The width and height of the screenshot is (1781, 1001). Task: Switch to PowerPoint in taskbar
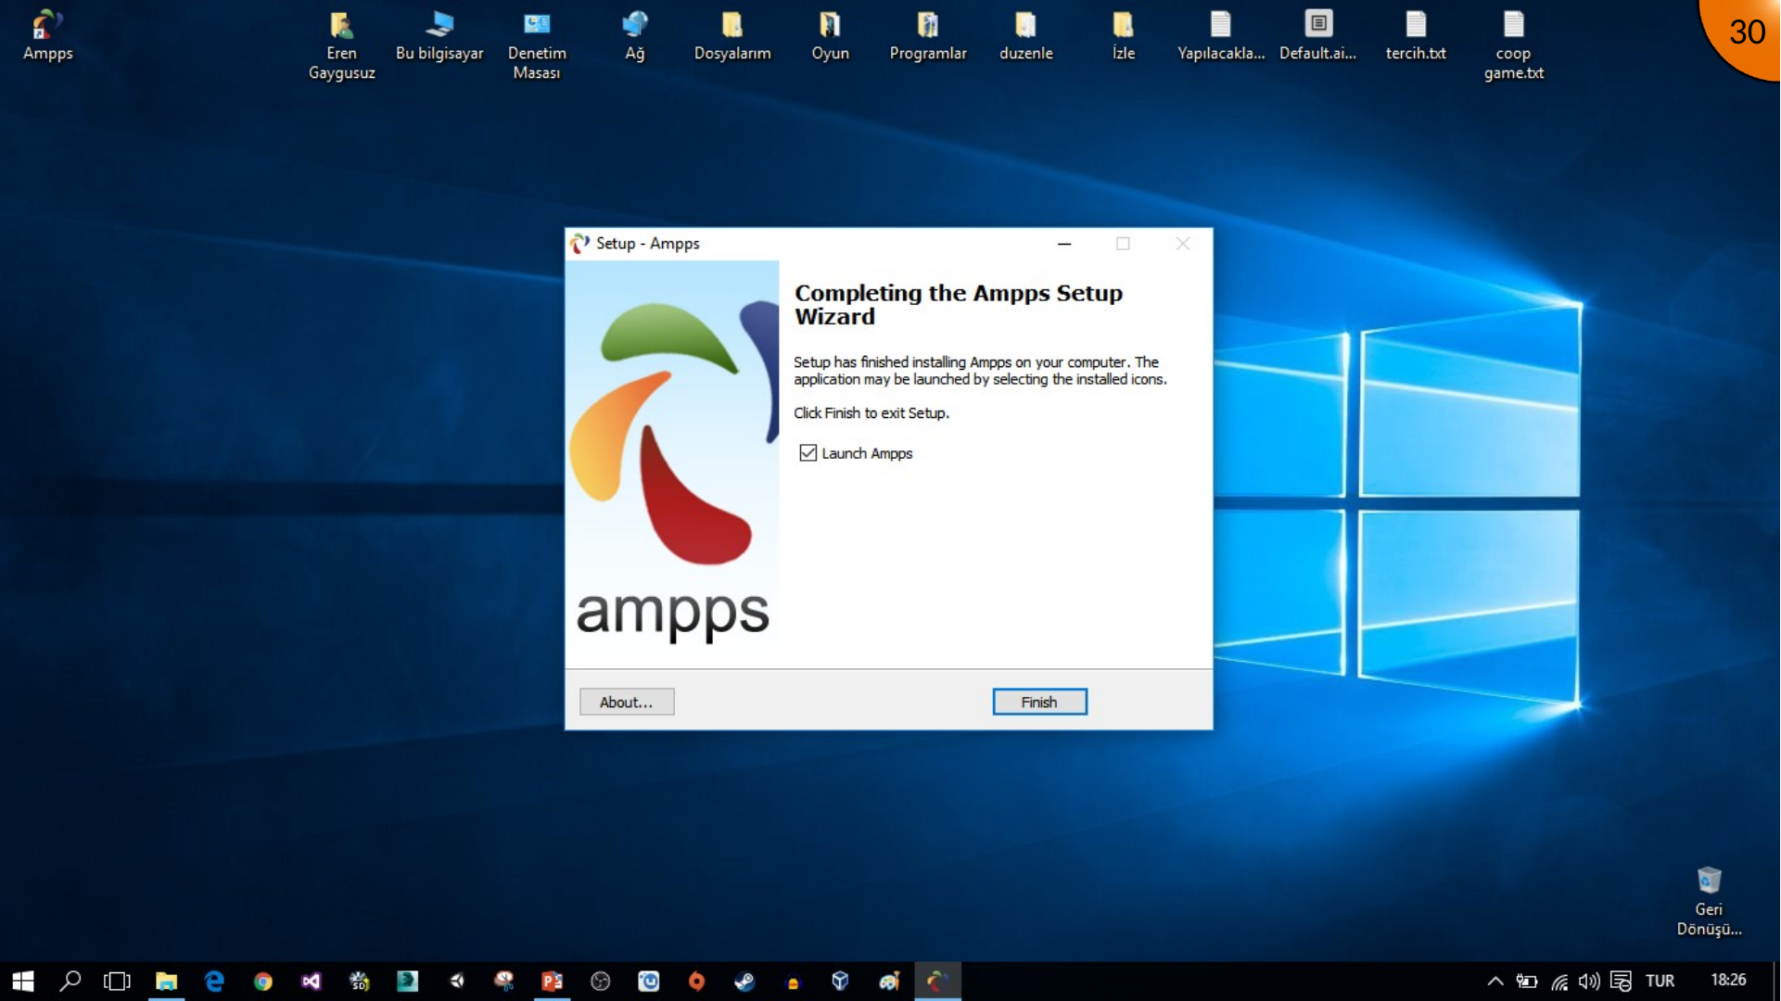coord(553,982)
